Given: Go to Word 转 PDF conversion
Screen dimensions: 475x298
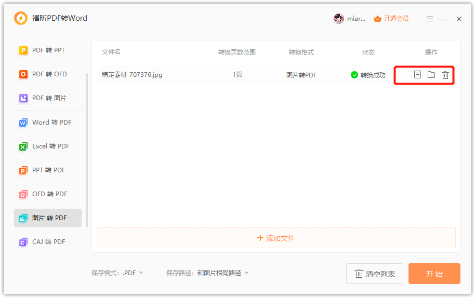Looking at the screenshot, I should (48, 123).
